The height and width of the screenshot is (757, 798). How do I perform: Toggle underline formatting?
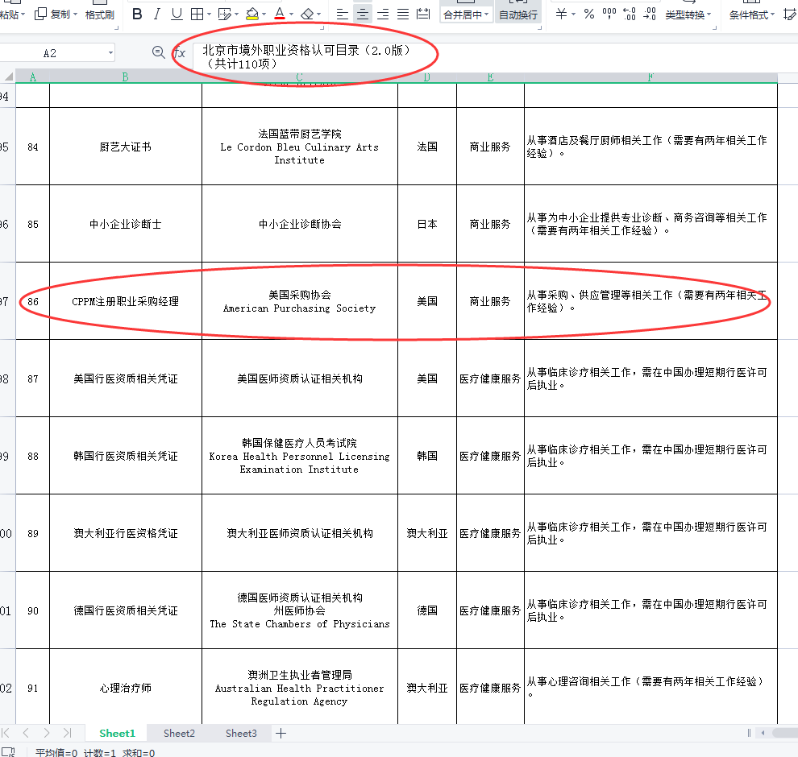pos(177,14)
